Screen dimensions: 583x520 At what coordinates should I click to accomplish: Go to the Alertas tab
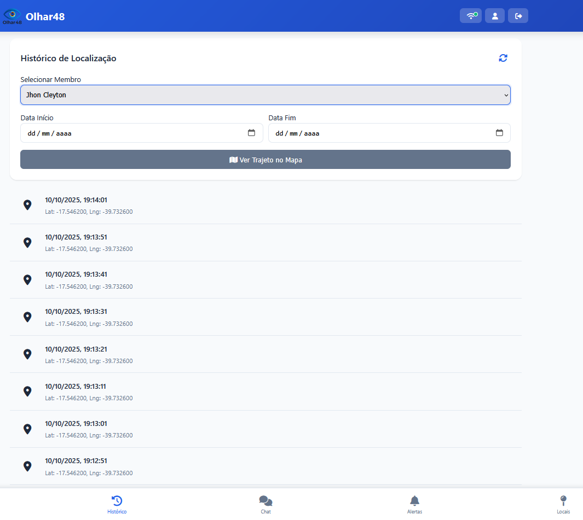pos(414,505)
